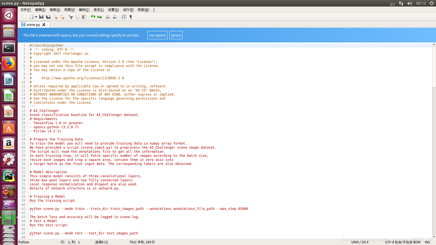Open the 运行(R) menu
Viewport: 436px width, 245px height.
pyautogui.click(x=128, y=10)
